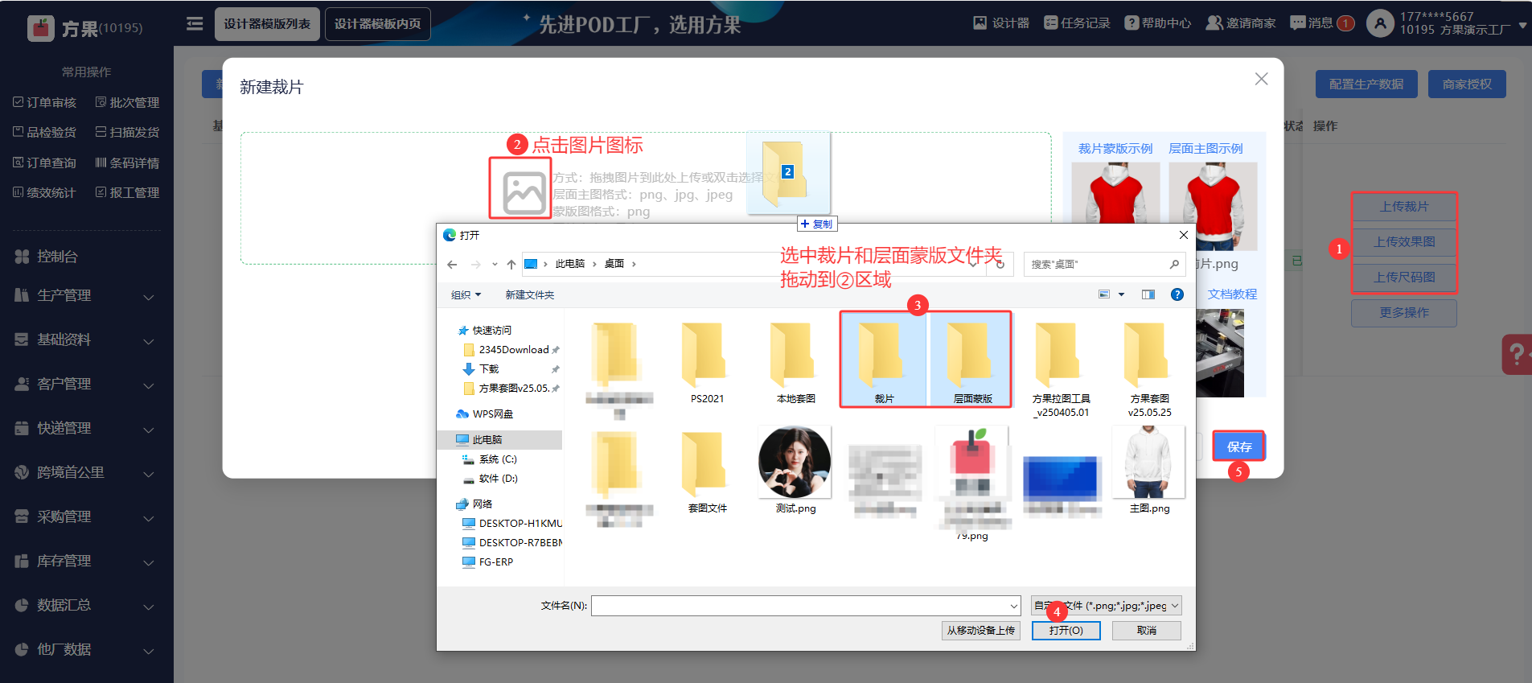This screenshot has width=1532, height=683.
Task: Expand 客户管理 sidebar menu
Action: [x=86, y=384]
